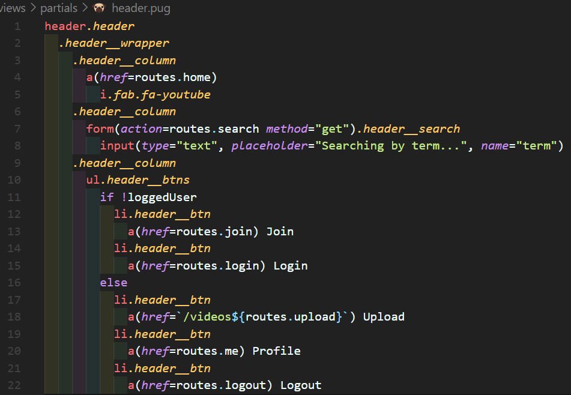Click Join link text on line 13
Viewport: 571px width, 395px height.
coord(280,232)
